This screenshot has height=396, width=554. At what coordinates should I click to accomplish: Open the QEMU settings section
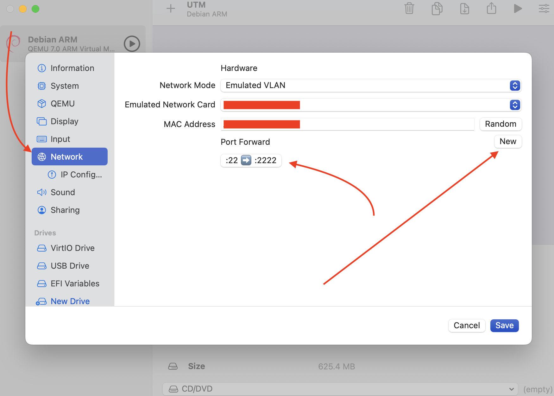pyautogui.click(x=70, y=104)
